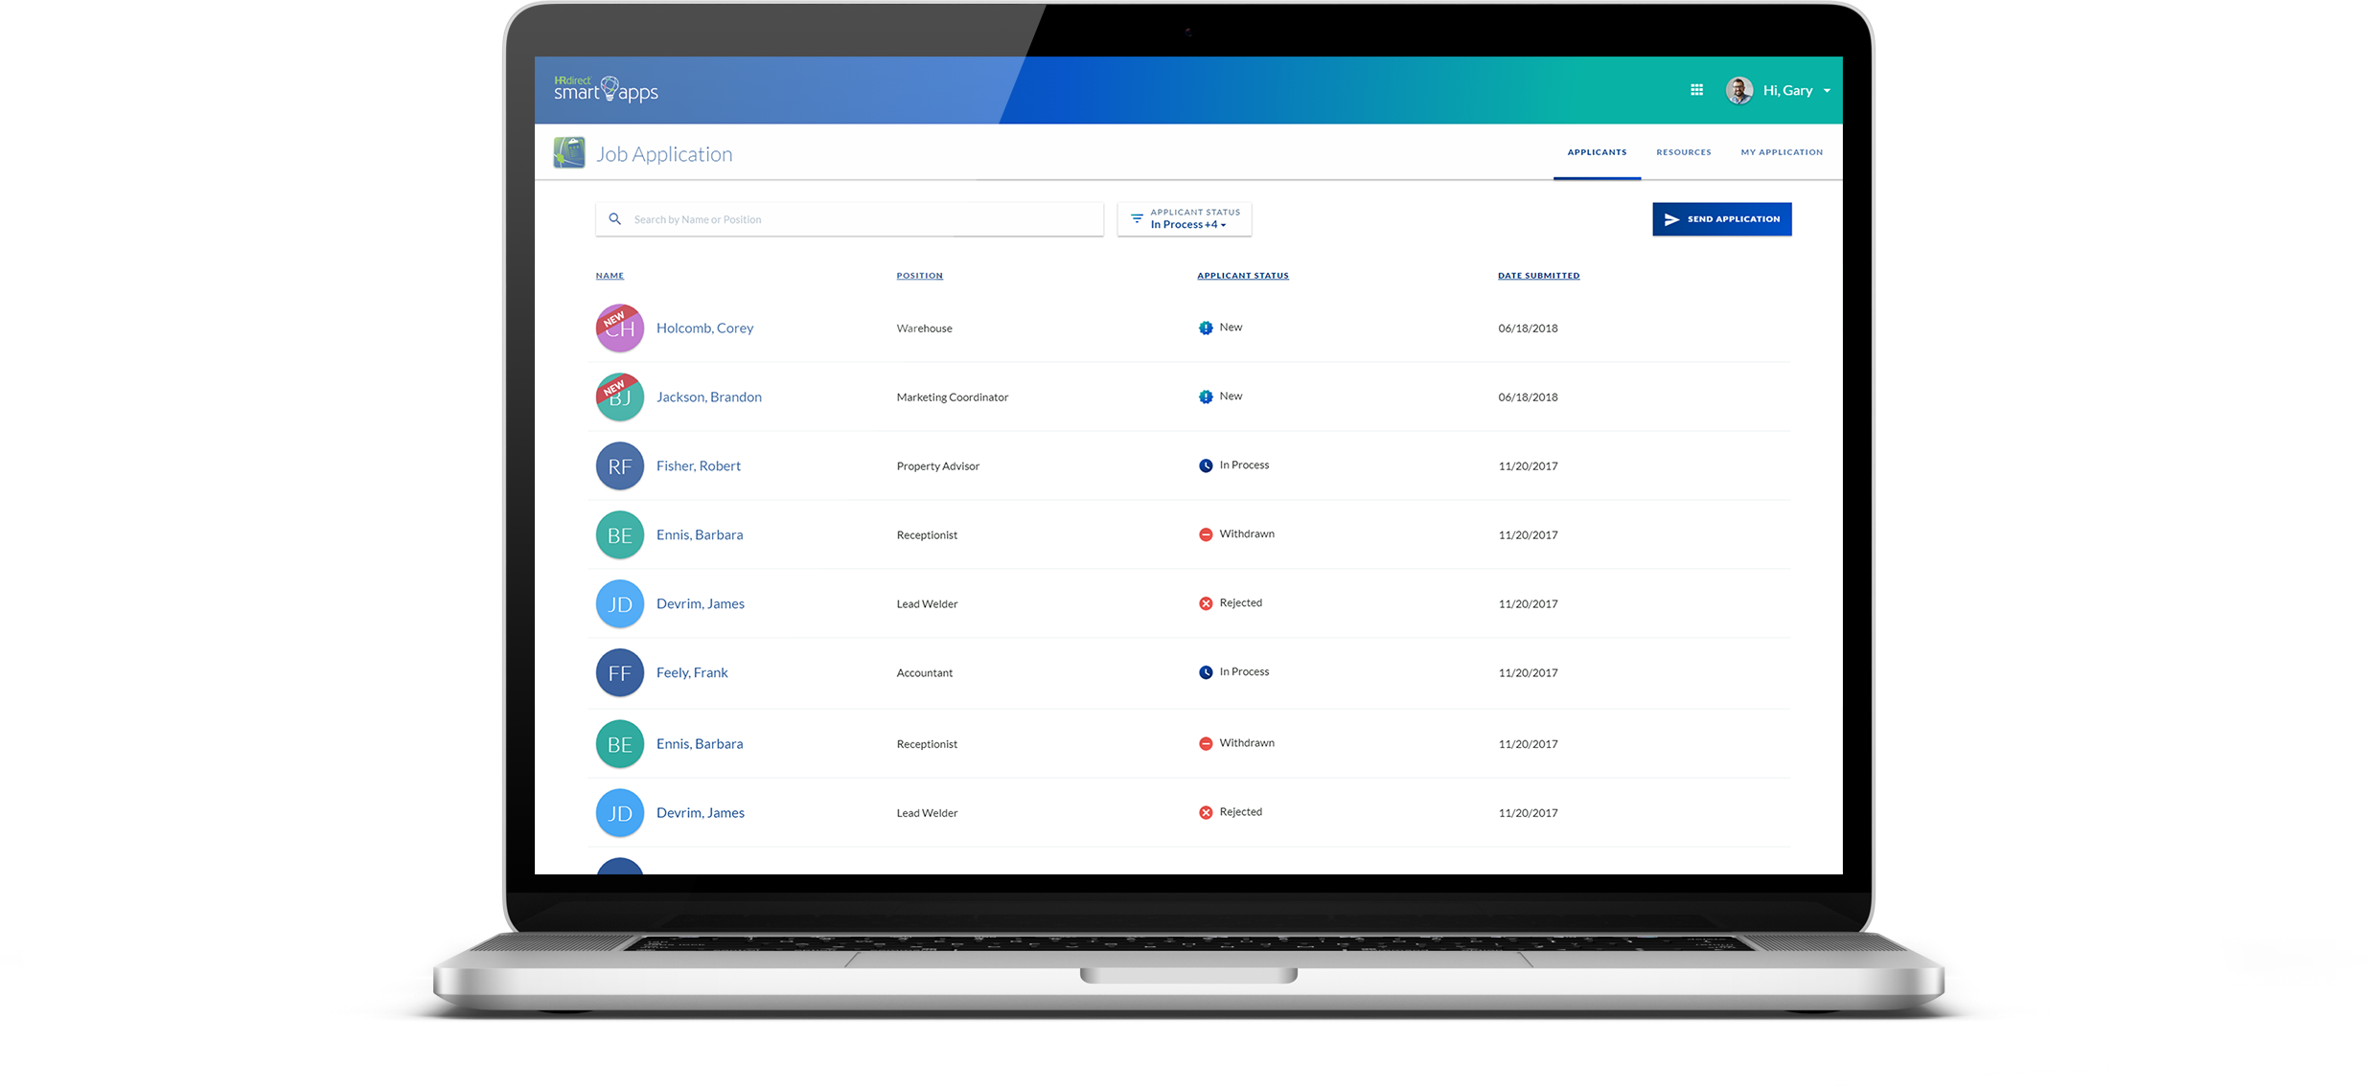Image resolution: width=2371 pixels, height=1088 pixels.
Task: Switch to the Resources tab
Action: pos(1683,151)
